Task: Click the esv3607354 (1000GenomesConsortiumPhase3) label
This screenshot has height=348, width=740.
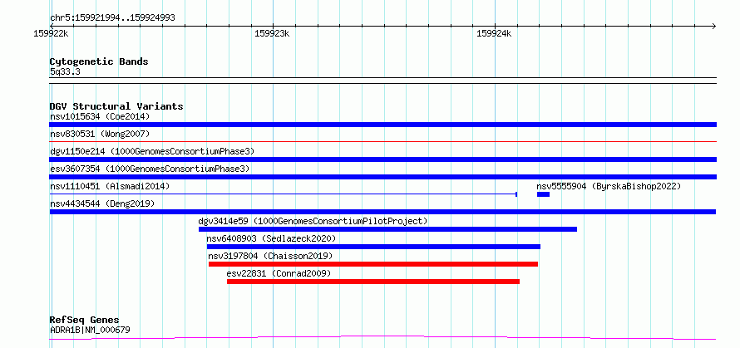Action: 150,169
